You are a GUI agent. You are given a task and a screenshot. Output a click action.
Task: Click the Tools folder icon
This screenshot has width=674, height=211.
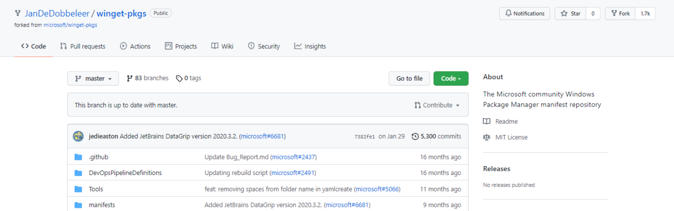tap(79, 189)
